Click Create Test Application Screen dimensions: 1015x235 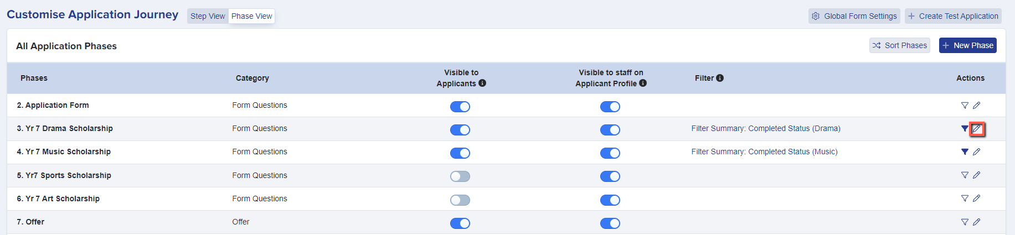tap(953, 16)
